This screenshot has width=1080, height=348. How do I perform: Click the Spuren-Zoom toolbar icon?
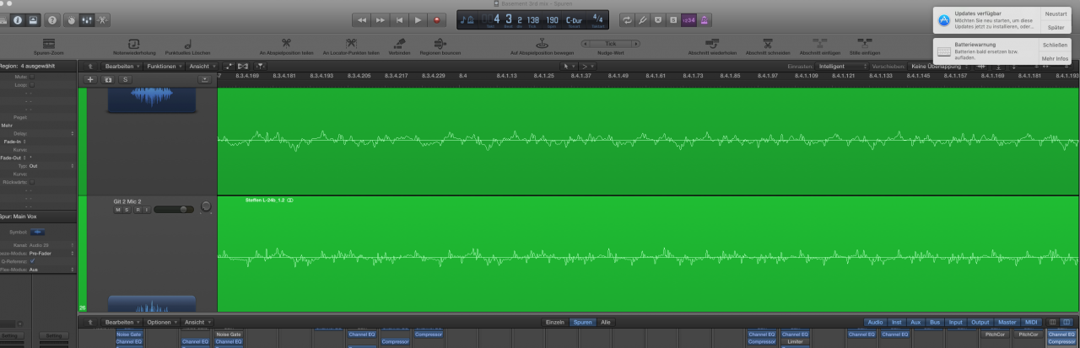(x=49, y=44)
